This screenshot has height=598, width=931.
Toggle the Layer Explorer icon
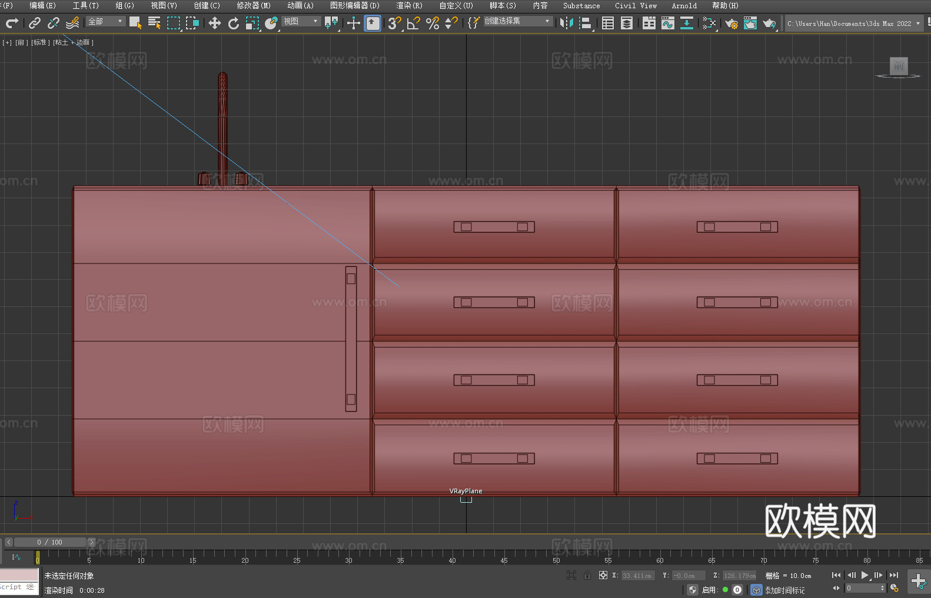[627, 23]
